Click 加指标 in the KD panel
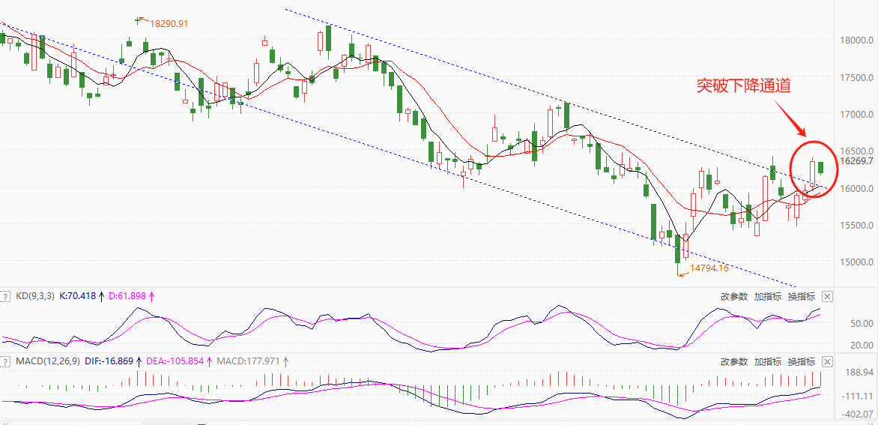This screenshot has height=425, width=878. [x=768, y=296]
